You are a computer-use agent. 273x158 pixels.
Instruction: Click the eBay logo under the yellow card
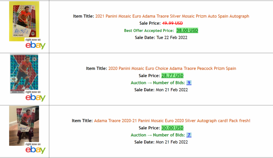(x=35, y=45)
